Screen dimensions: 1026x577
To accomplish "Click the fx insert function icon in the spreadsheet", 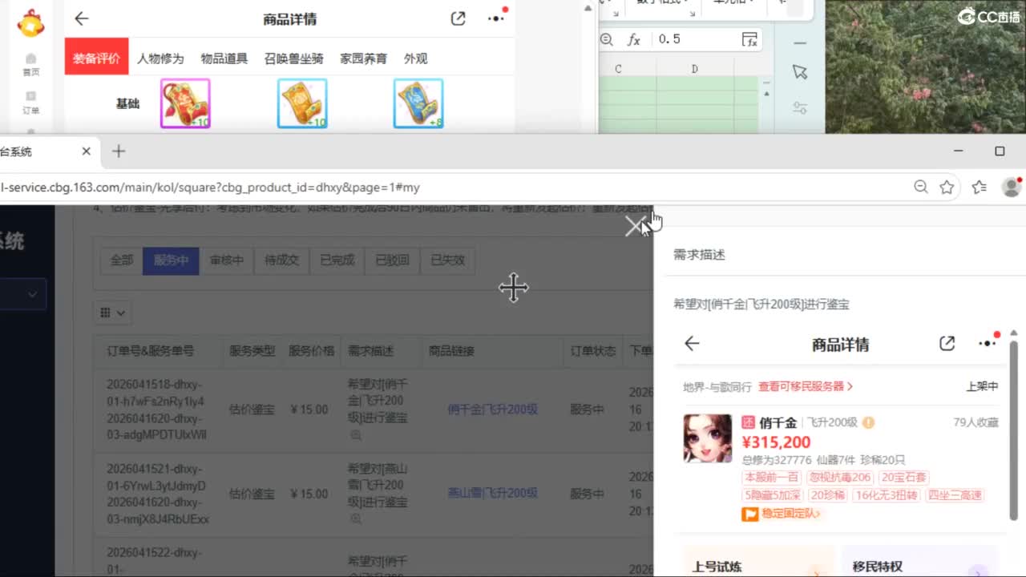I will click(634, 39).
